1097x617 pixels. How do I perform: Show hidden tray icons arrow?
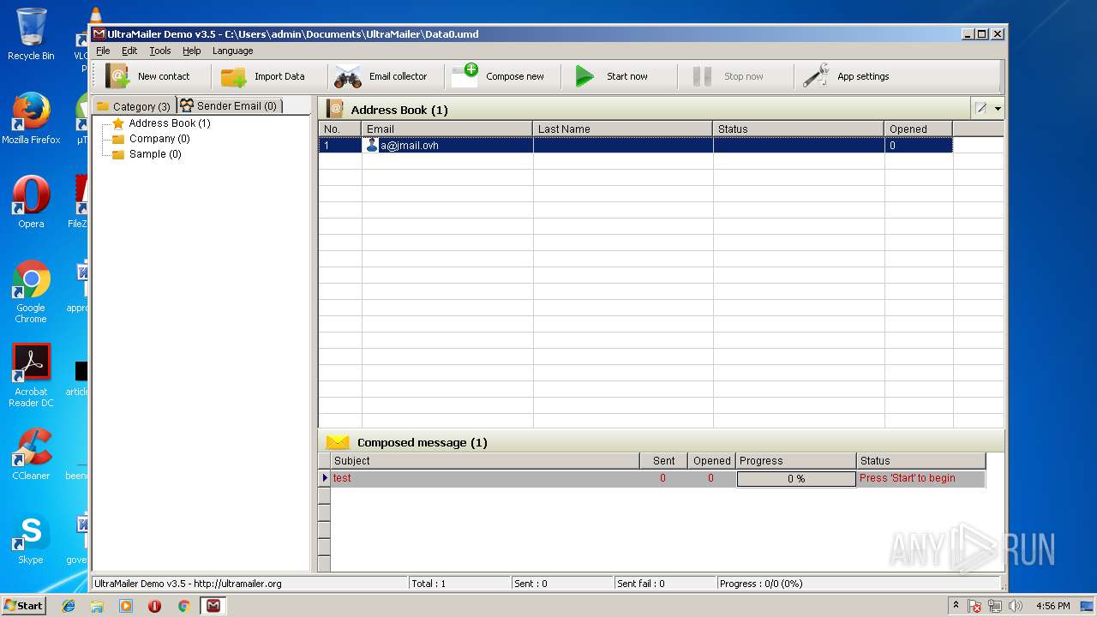[x=956, y=605]
